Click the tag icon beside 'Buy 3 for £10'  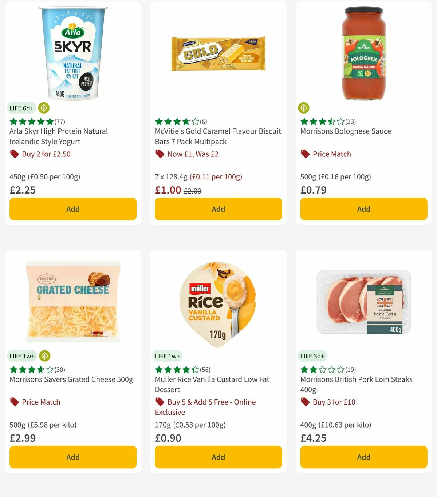(305, 402)
